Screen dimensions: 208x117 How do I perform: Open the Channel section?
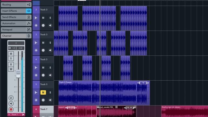[x=16, y=36]
